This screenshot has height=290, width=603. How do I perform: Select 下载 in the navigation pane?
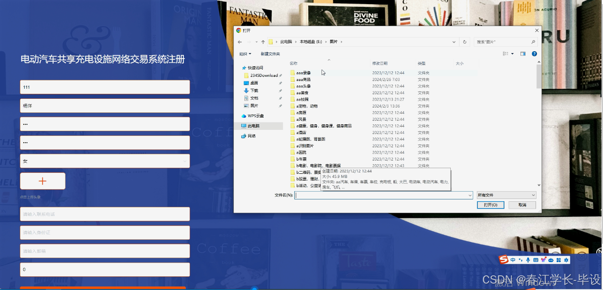[x=254, y=91]
